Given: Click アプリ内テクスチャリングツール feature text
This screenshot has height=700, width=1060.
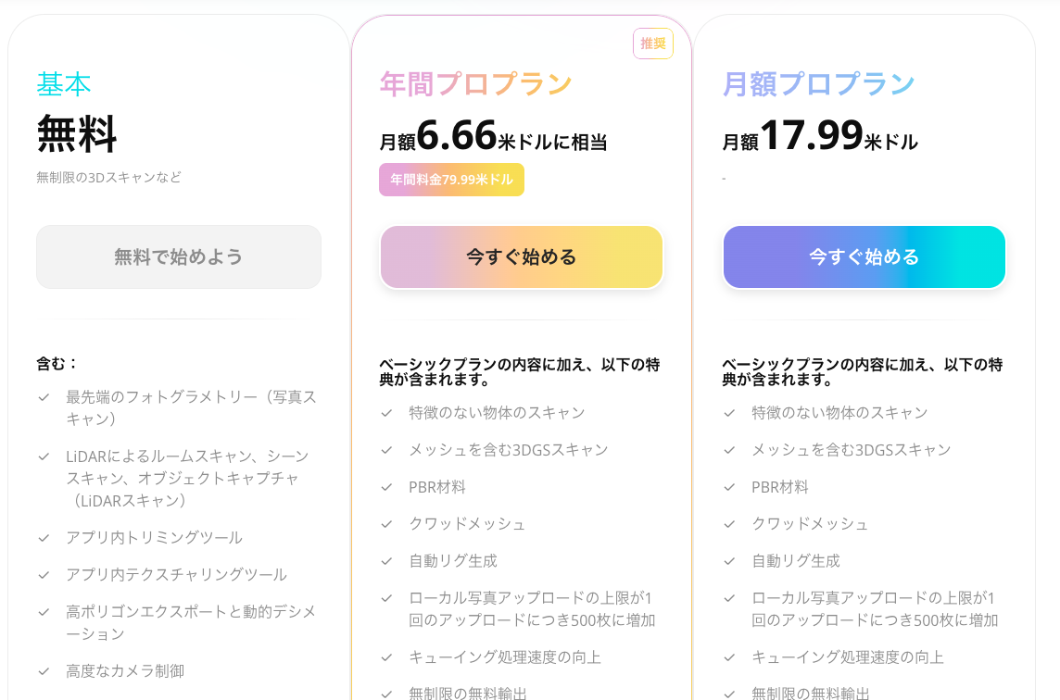Looking at the screenshot, I should pyautogui.click(x=176, y=575).
